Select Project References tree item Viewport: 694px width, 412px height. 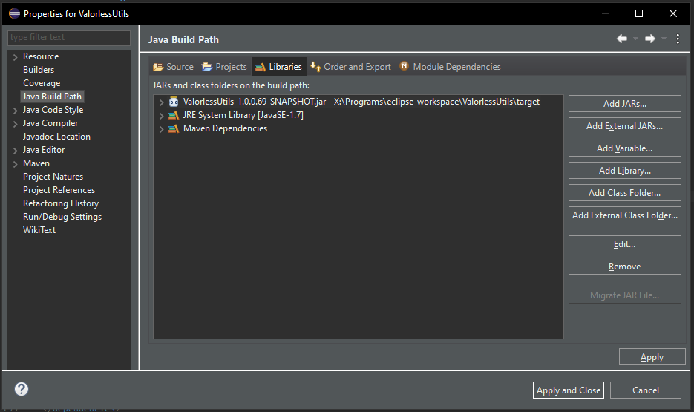59,190
